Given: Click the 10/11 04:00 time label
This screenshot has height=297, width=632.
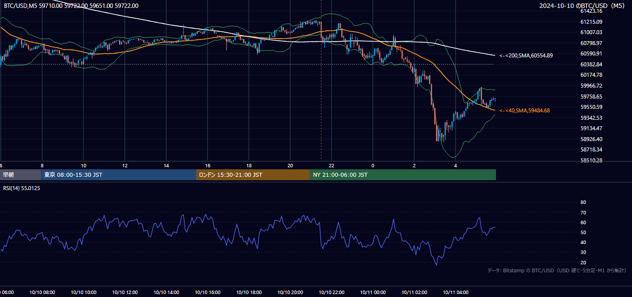Looking at the screenshot, I should [455, 293].
